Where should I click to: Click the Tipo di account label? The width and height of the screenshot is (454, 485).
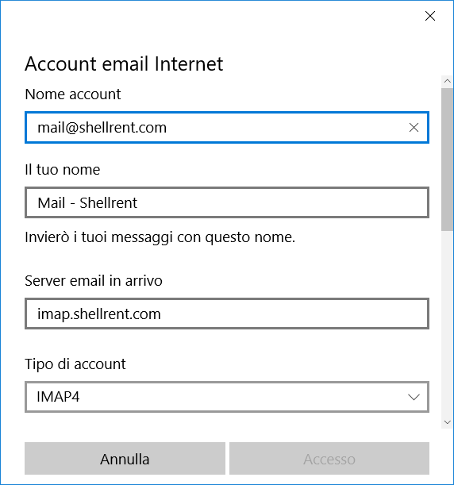click(75, 364)
